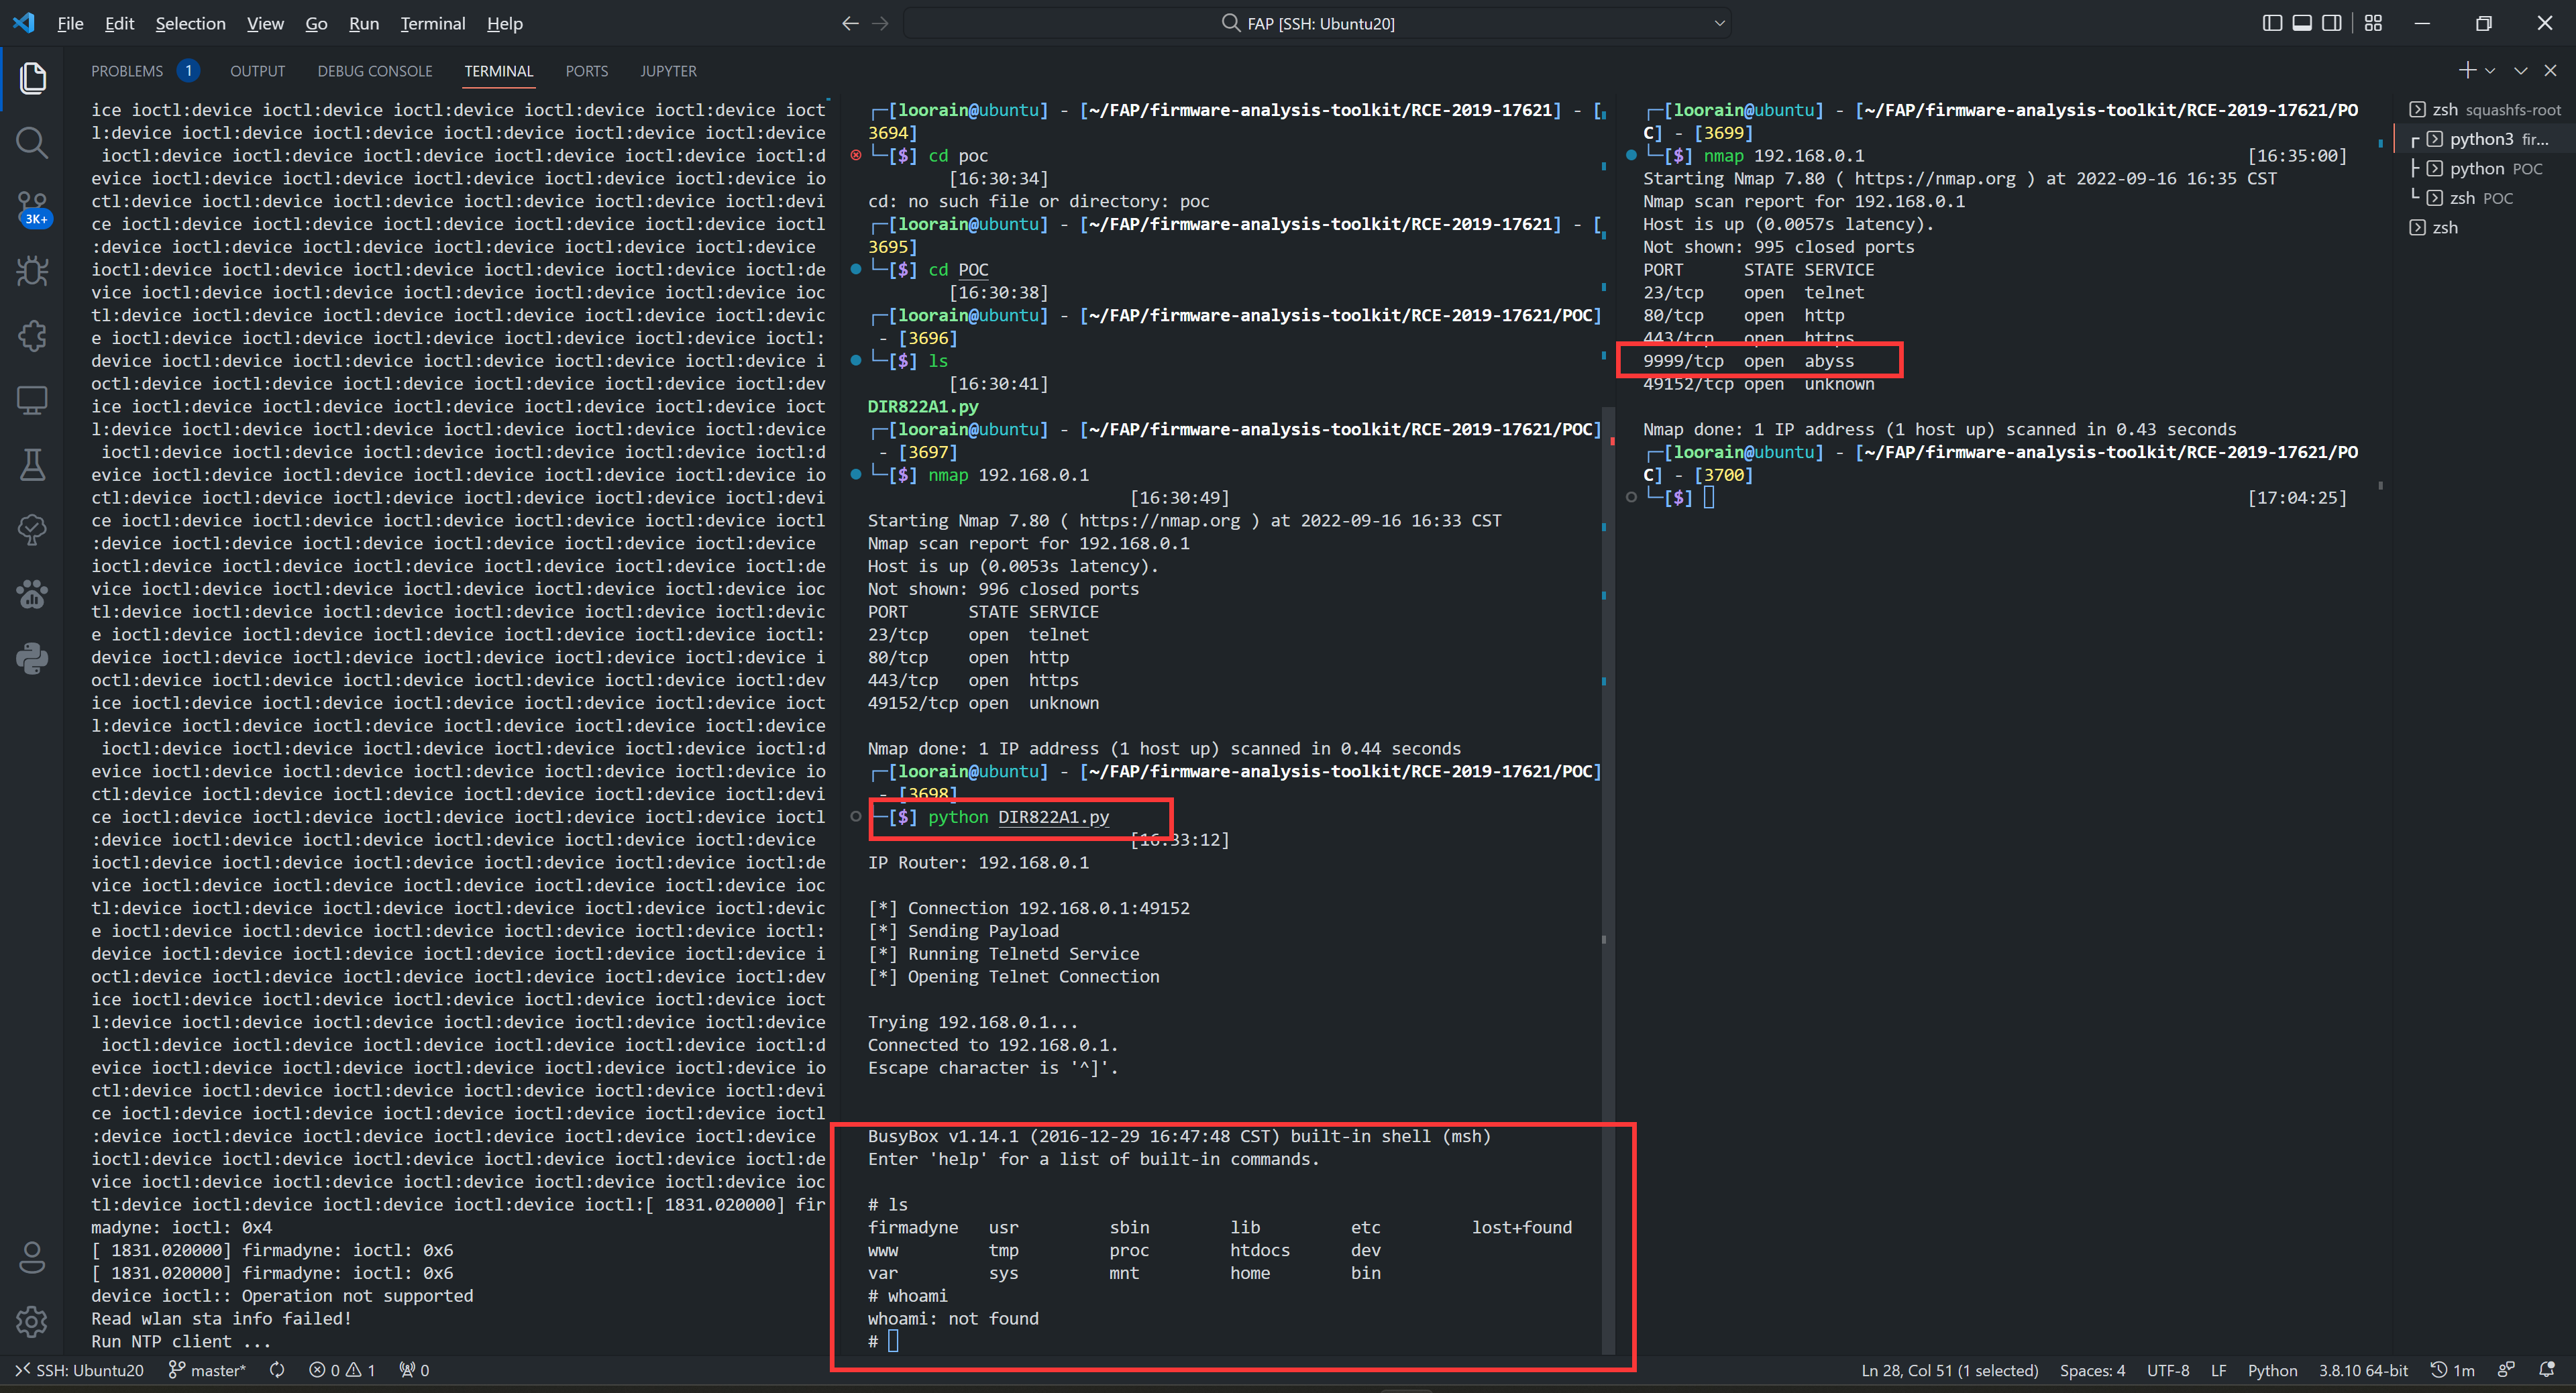Create a new terminal with plus icon
The image size is (2576, 1393).
pyautogui.click(x=2467, y=70)
